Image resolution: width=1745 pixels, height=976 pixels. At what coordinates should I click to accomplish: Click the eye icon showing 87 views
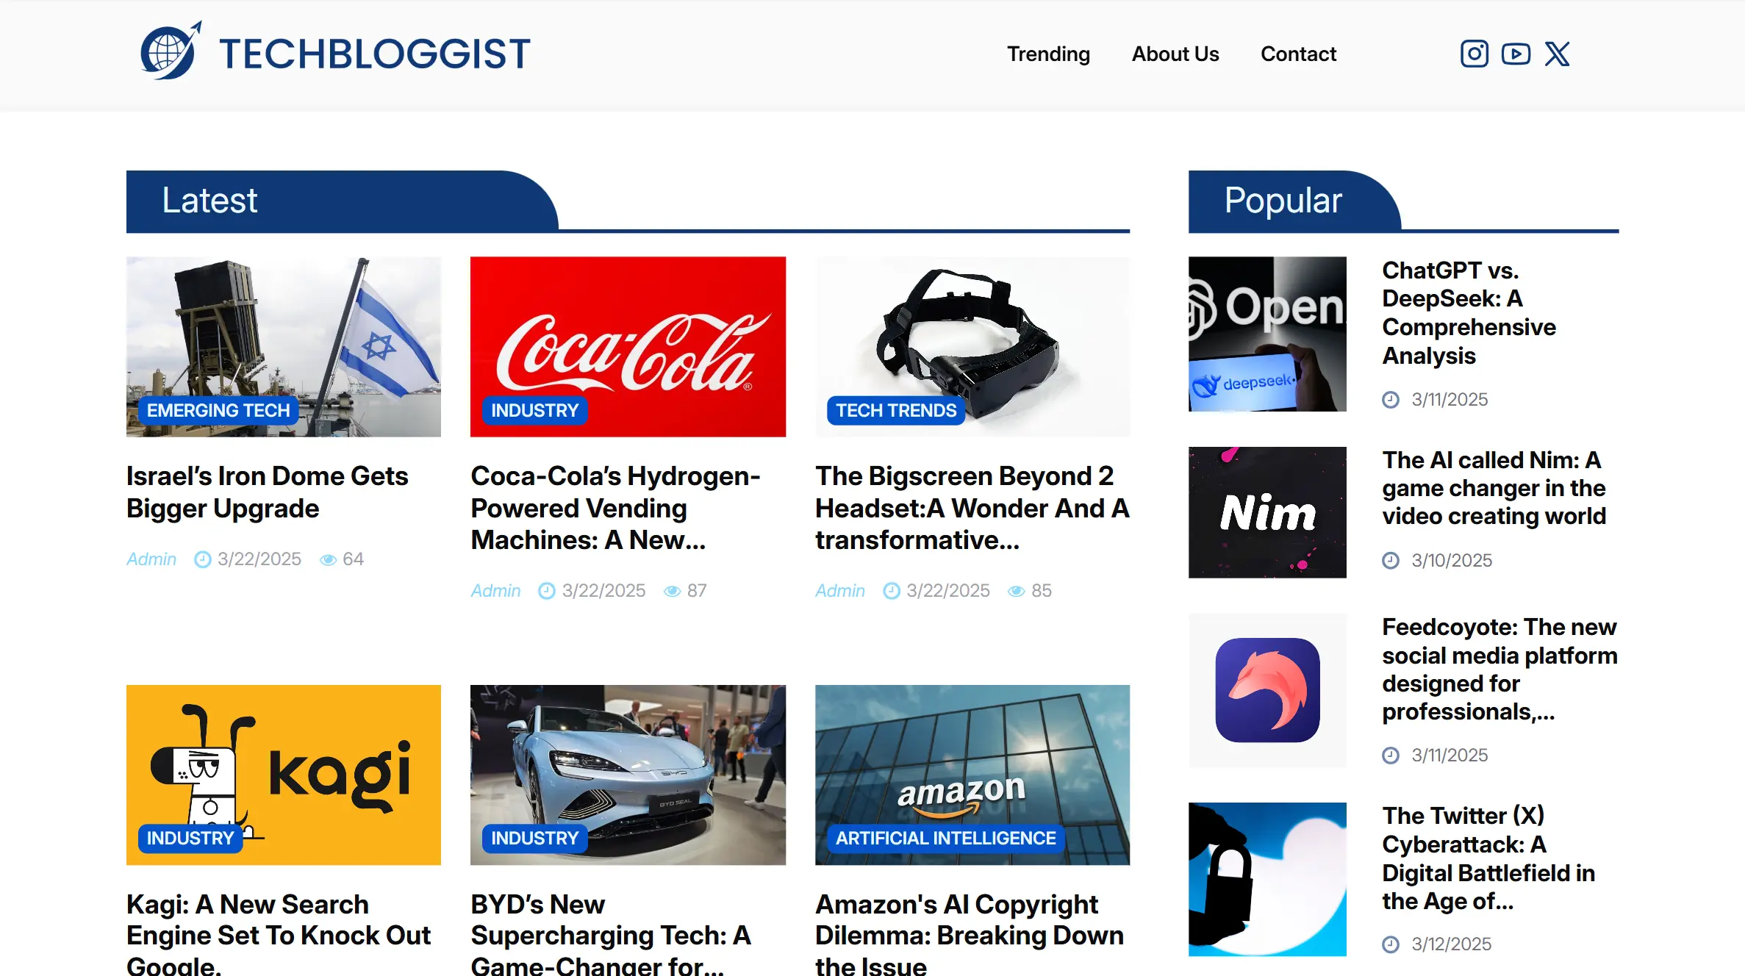point(673,590)
